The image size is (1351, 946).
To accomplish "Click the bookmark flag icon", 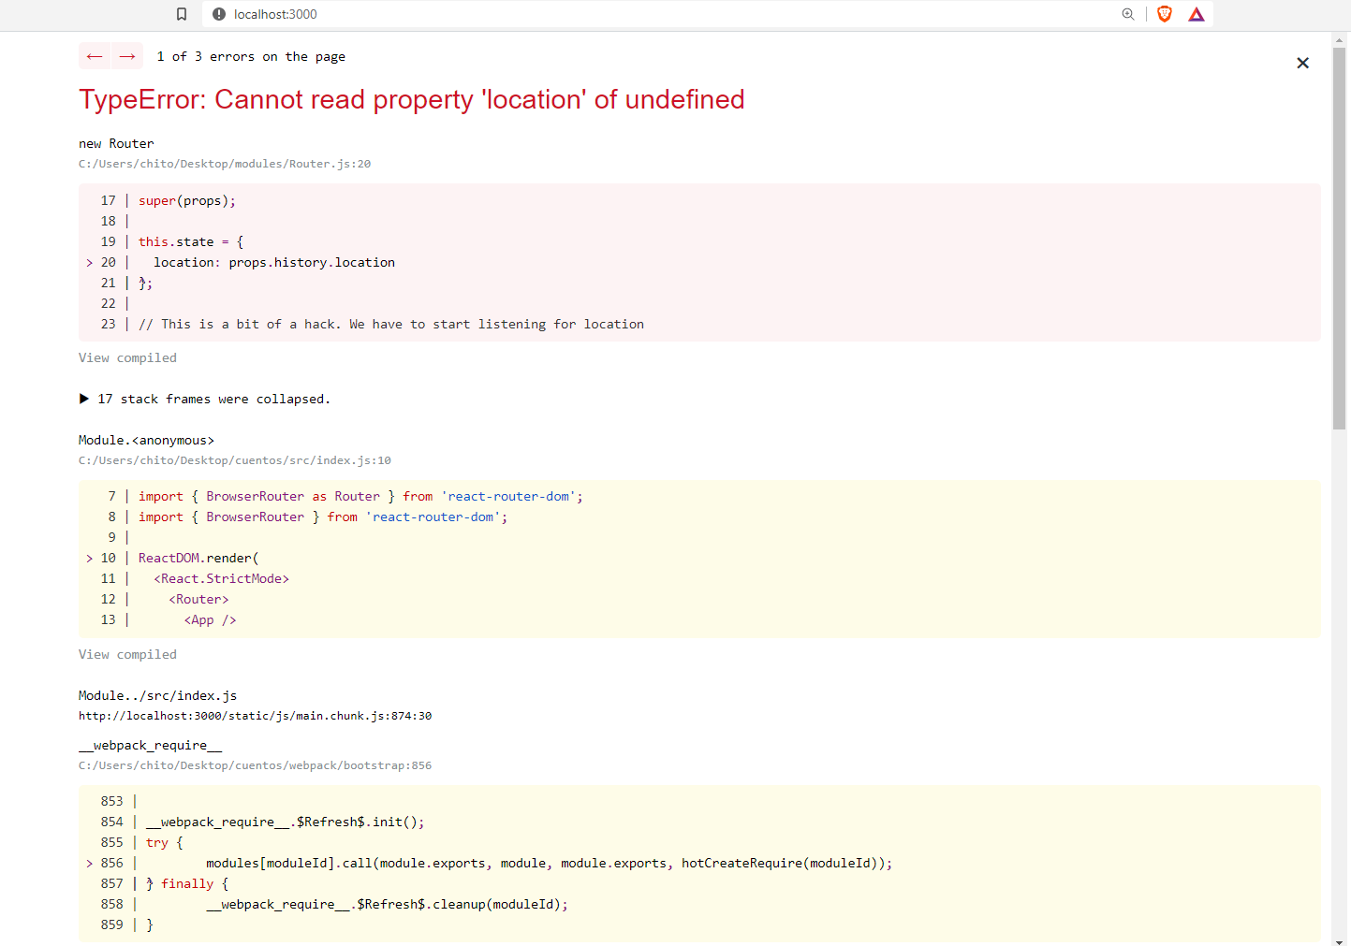I will point(182,14).
